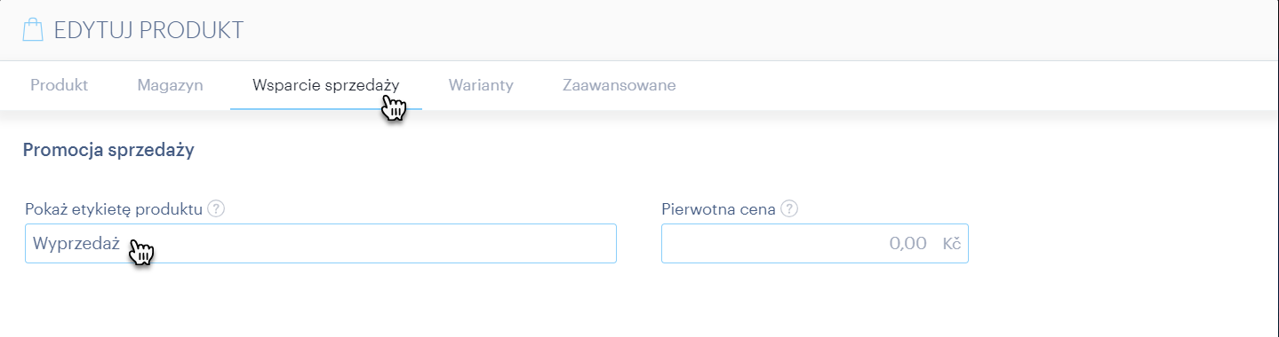The image size is (1279, 337).
Task: Focus the product label field containing Wyprzedaż
Action: point(321,243)
